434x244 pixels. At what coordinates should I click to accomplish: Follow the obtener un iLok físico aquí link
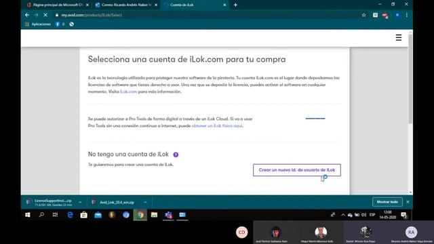pos(217,126)
